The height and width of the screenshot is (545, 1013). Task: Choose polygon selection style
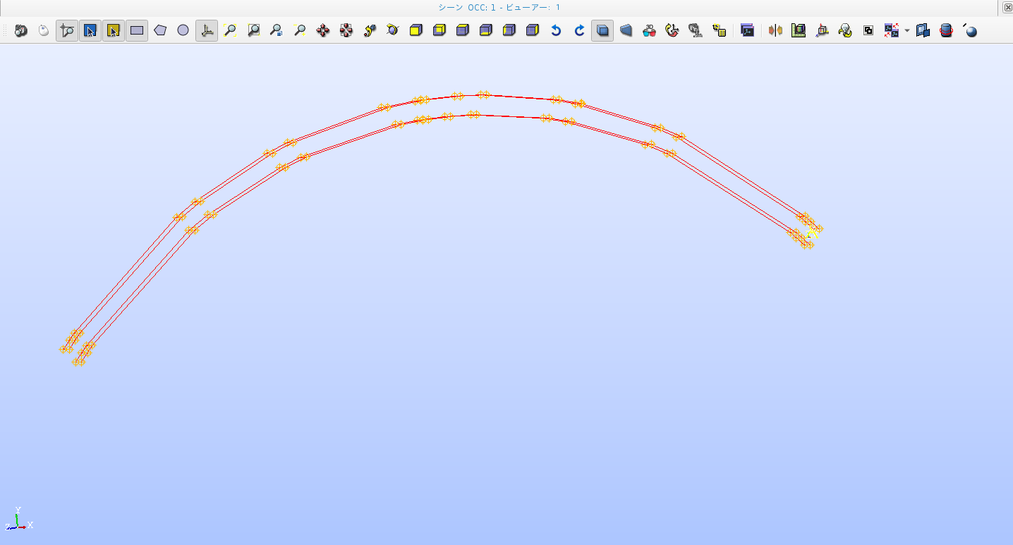[x=160, y=30]
